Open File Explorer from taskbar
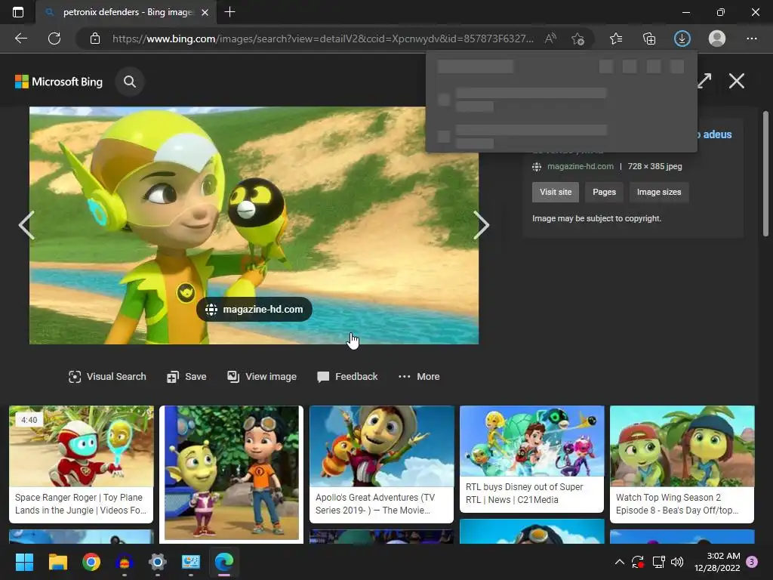This screenshot has width=773, height=580. [57, 562]
